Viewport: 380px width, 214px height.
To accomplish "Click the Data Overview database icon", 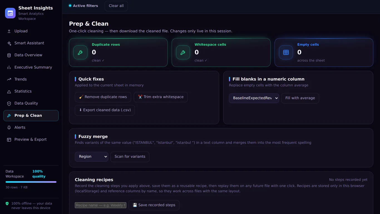I will click(x=9, y=55).
